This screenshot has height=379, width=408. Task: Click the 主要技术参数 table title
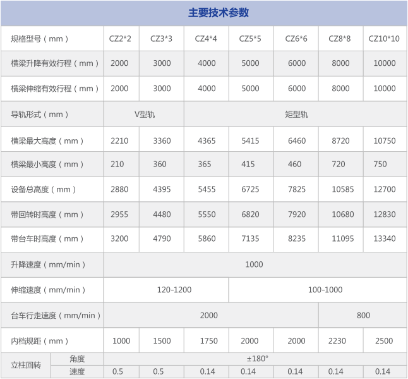[x=219, y=13]
